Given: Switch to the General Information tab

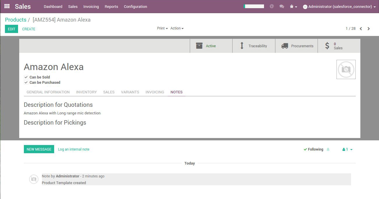Looking at the screenshot, I should 48,92.
